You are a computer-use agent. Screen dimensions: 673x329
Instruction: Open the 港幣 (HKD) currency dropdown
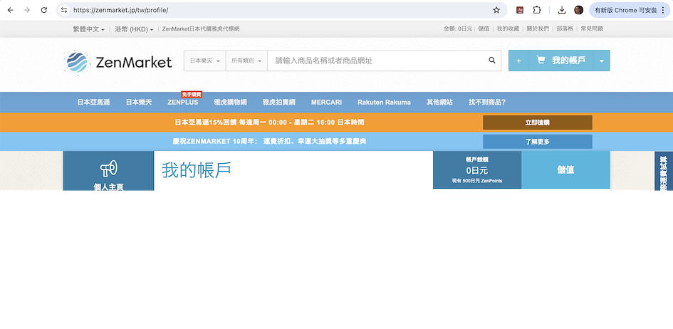click(134, 29)
